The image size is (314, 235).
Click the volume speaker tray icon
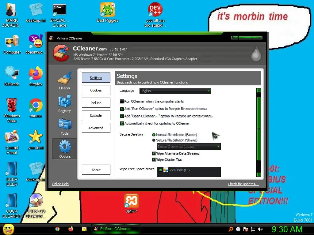pos(260,229)
